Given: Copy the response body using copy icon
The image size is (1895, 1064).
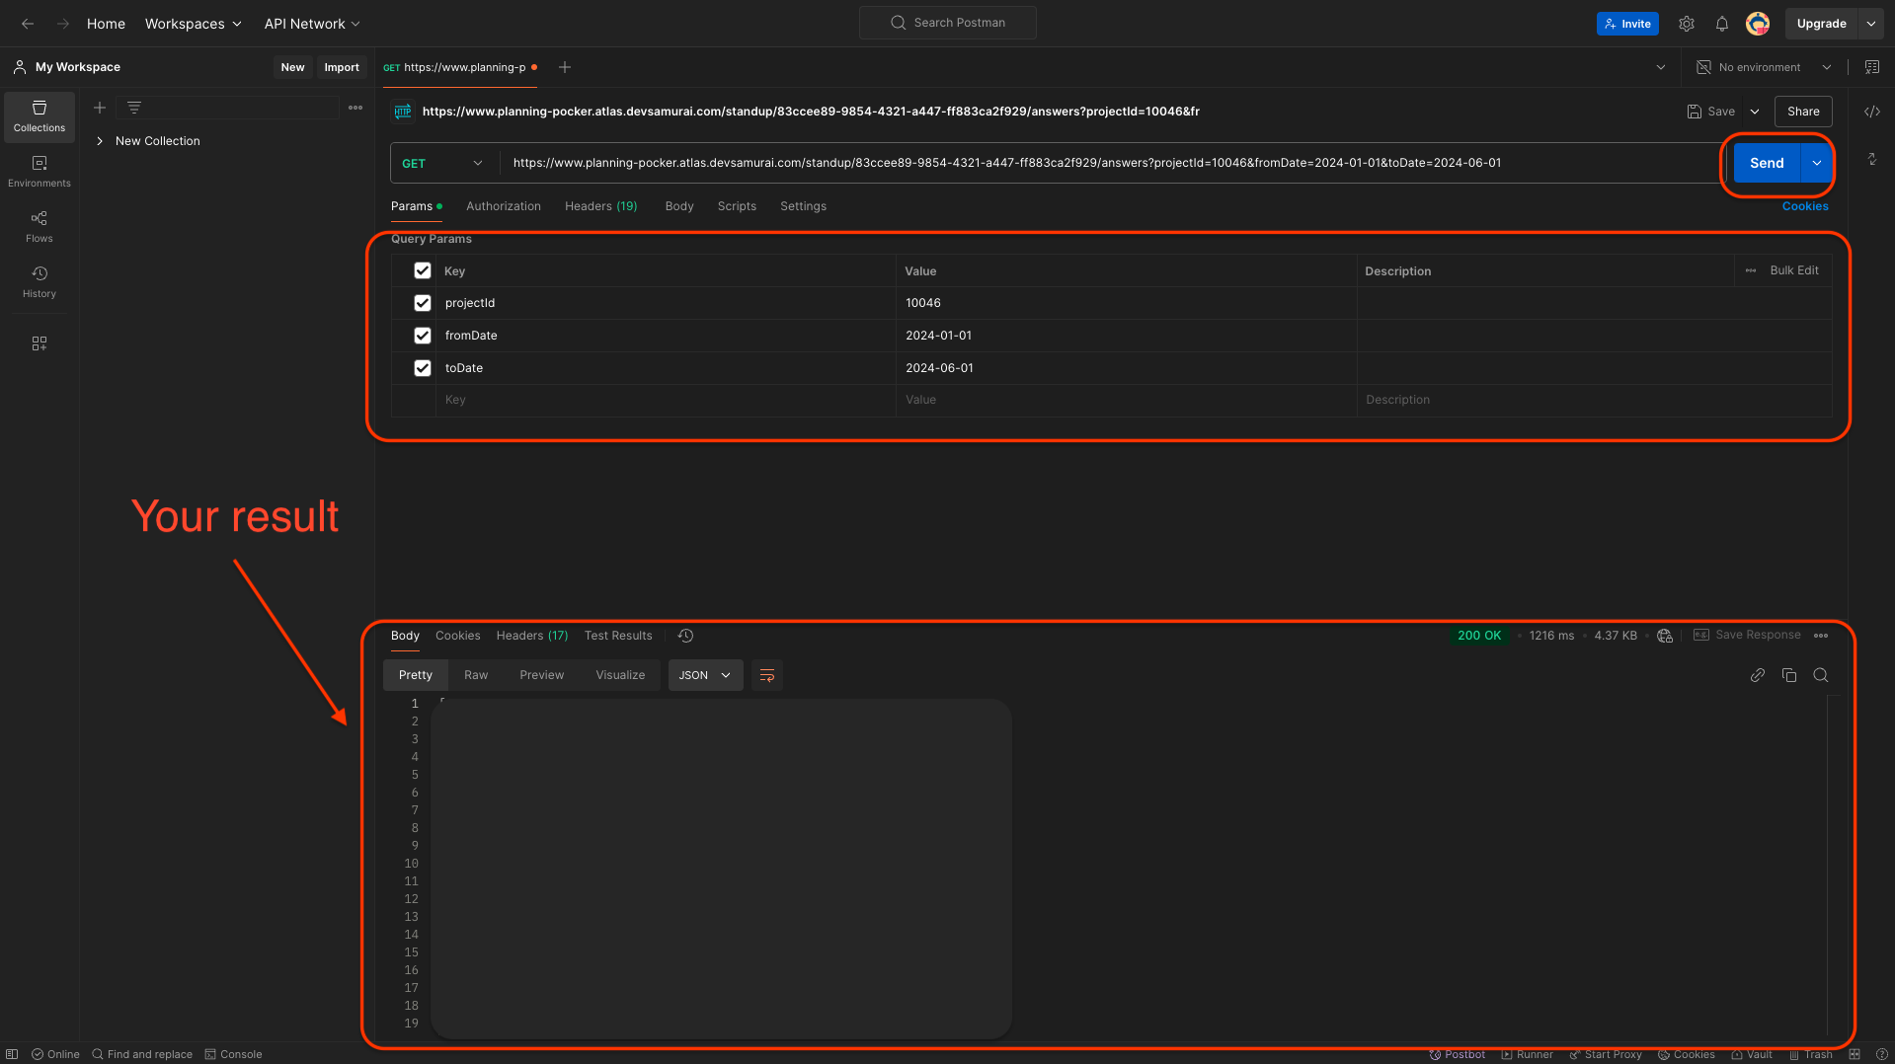Looking at the screenshot, I should (1788, 675).
